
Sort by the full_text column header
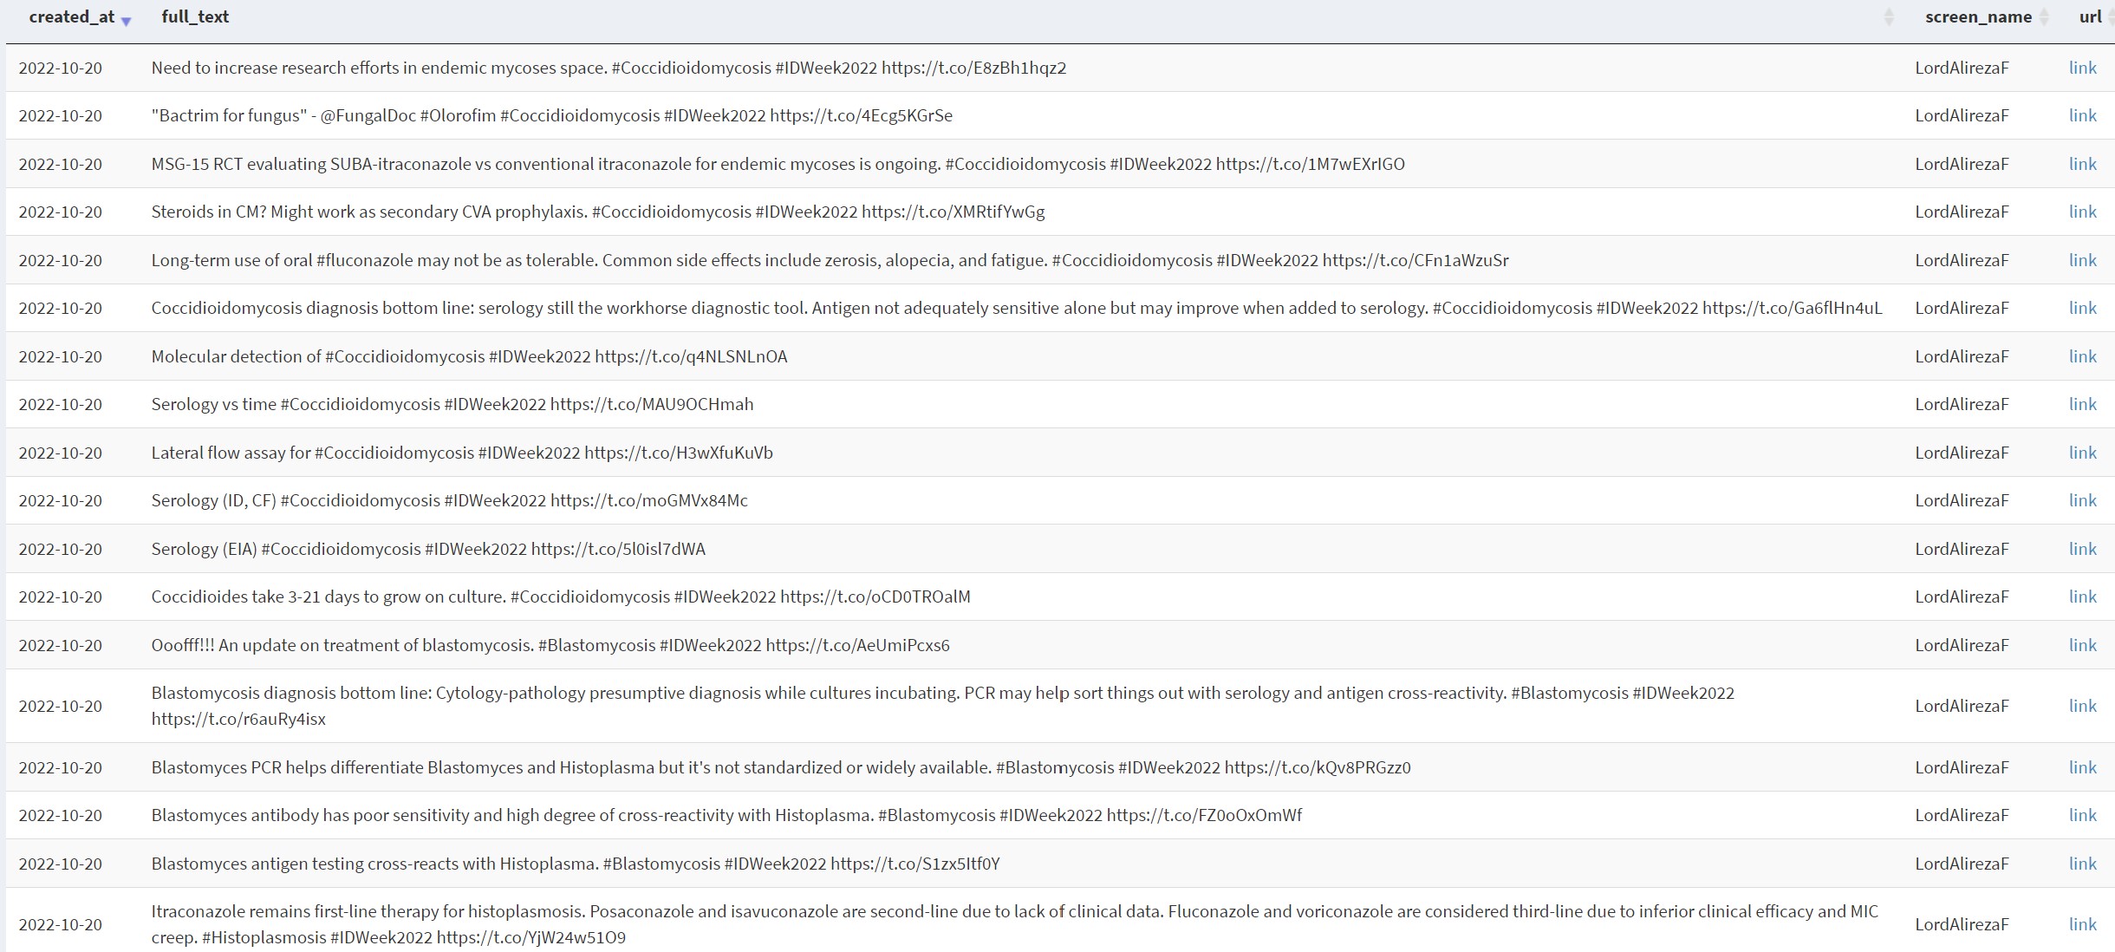[195, 16]
